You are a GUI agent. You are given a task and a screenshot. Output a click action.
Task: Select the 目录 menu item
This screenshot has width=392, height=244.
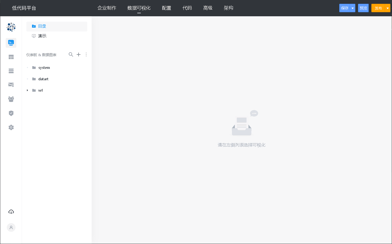pos(57,26)
